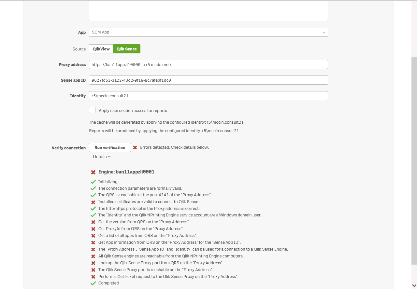Collapse the Details section
This screenshot has width=417, height=289.
(102, 157)
